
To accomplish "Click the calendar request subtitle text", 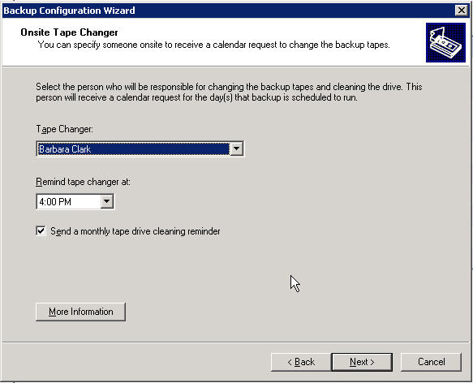I will point(214,45).
